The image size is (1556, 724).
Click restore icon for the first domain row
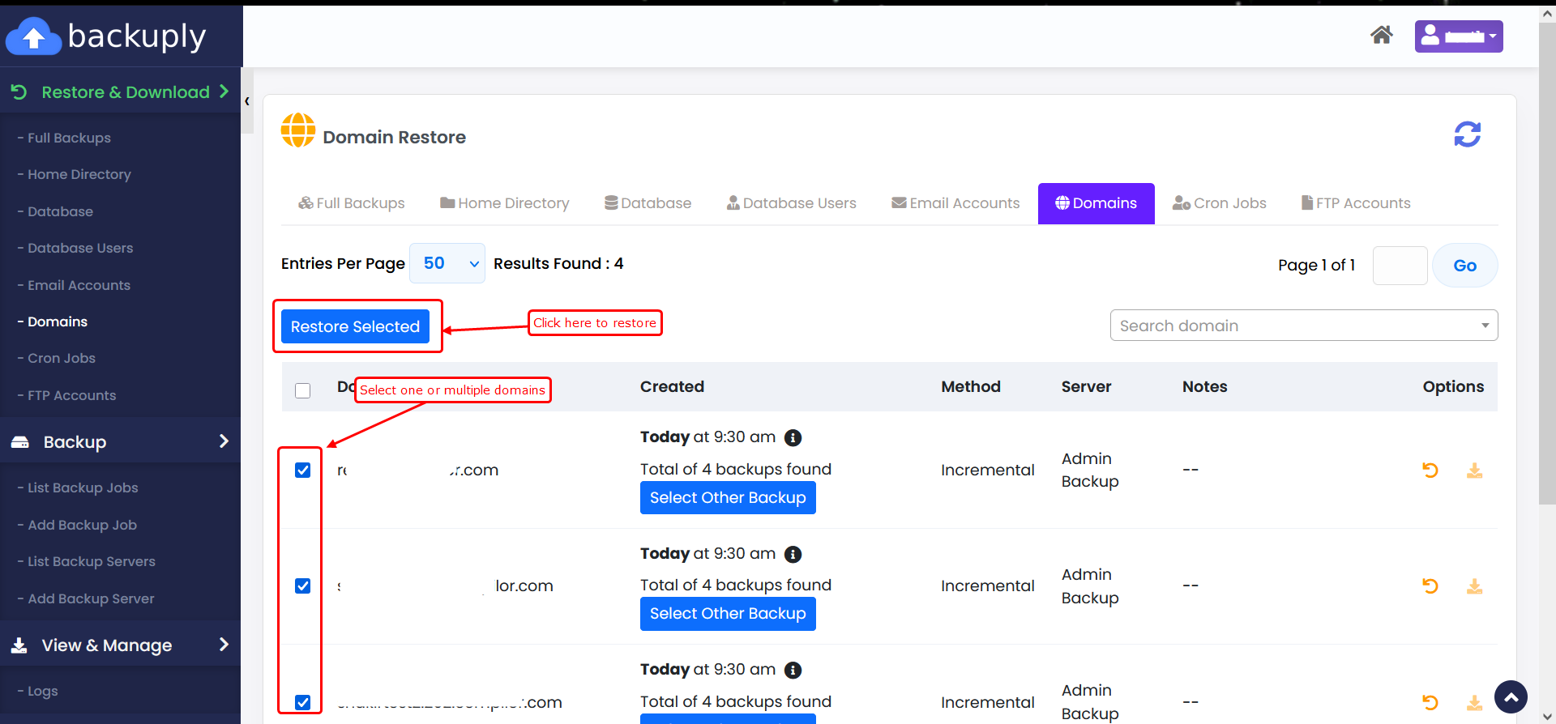[x=1430, y=470]
